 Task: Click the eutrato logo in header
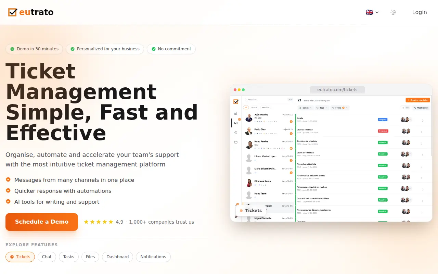31,12
